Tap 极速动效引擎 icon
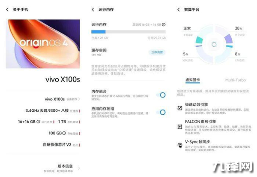This screenshot has height=177, width=257. point(180,108)
